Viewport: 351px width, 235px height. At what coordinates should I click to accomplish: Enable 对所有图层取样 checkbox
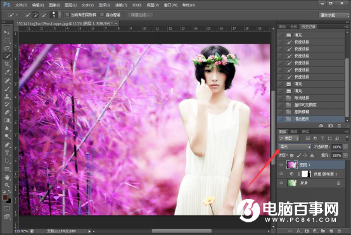click(x=67, y=15)
